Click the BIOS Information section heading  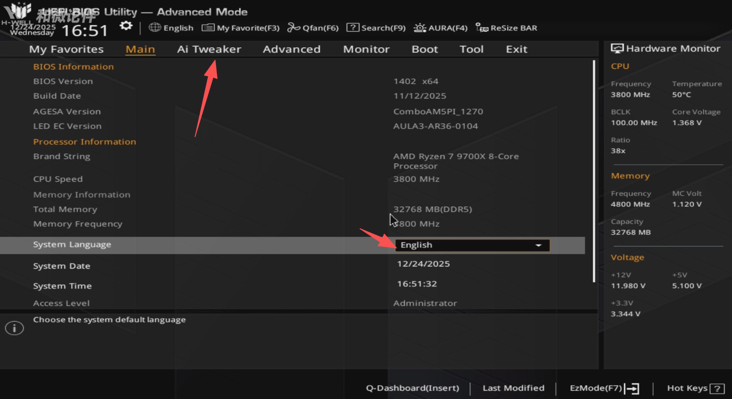tap(74, 67)
